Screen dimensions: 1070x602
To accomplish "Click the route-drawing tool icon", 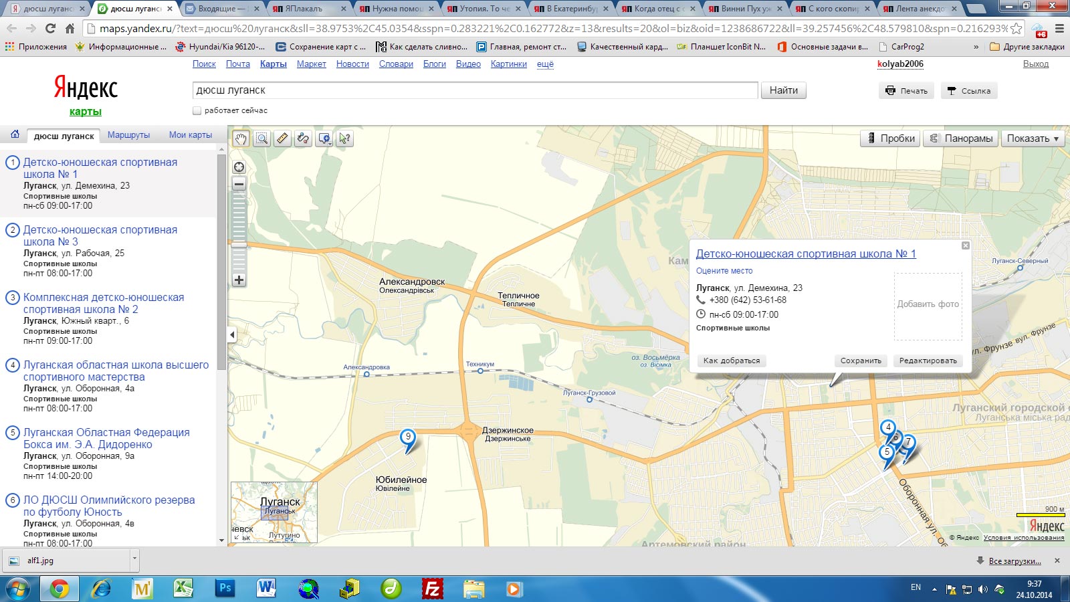I will tap(303, 138).
